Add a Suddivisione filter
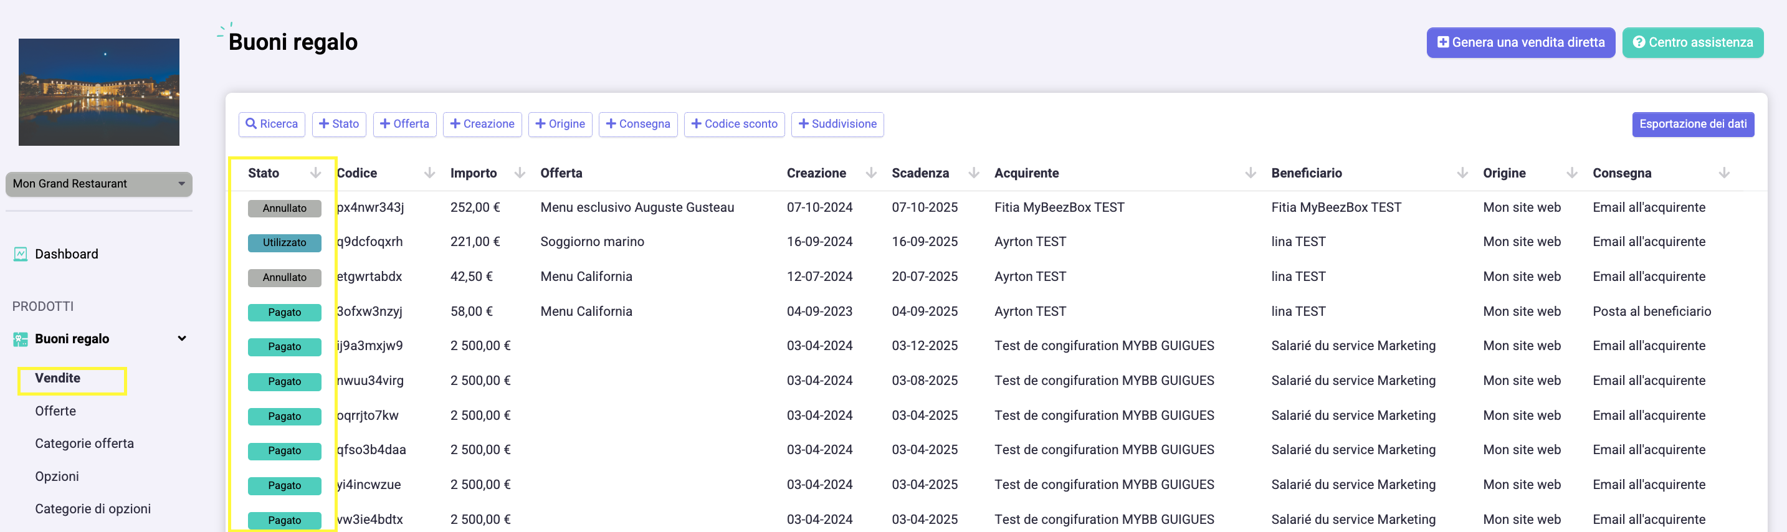The image size is (1787, 532). [837, 124]
